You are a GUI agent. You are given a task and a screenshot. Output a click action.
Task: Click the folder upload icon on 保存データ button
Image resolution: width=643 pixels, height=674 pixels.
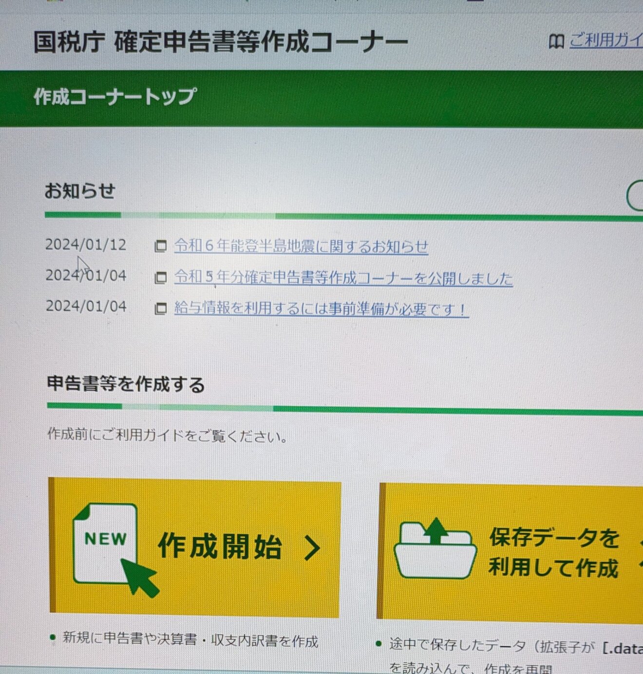(x=435, y=548)
